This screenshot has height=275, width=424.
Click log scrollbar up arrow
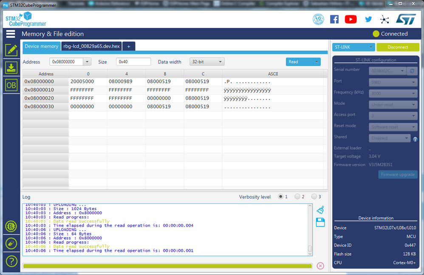click(310, 206)
